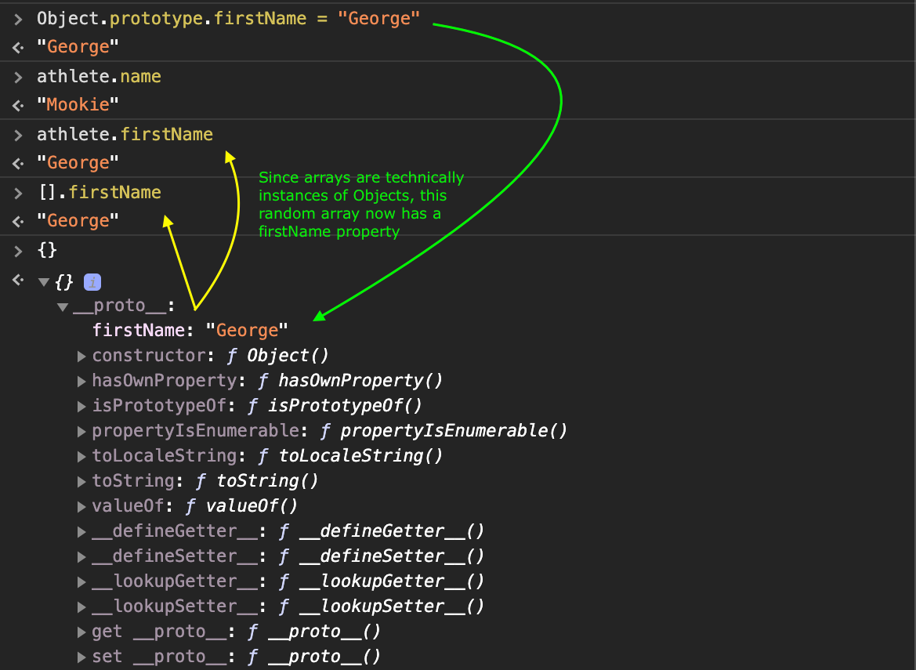Click the blue info badge next to empty object
916x670 pixels.
pos(92,282)
